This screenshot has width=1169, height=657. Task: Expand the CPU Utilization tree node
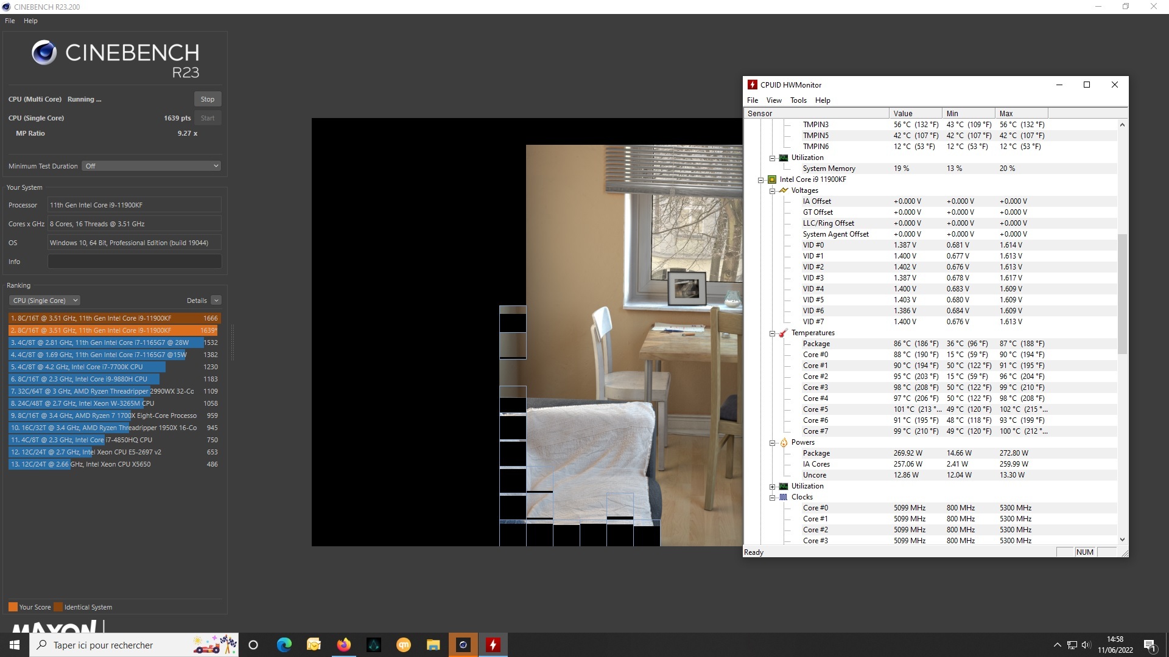point(772,486)
